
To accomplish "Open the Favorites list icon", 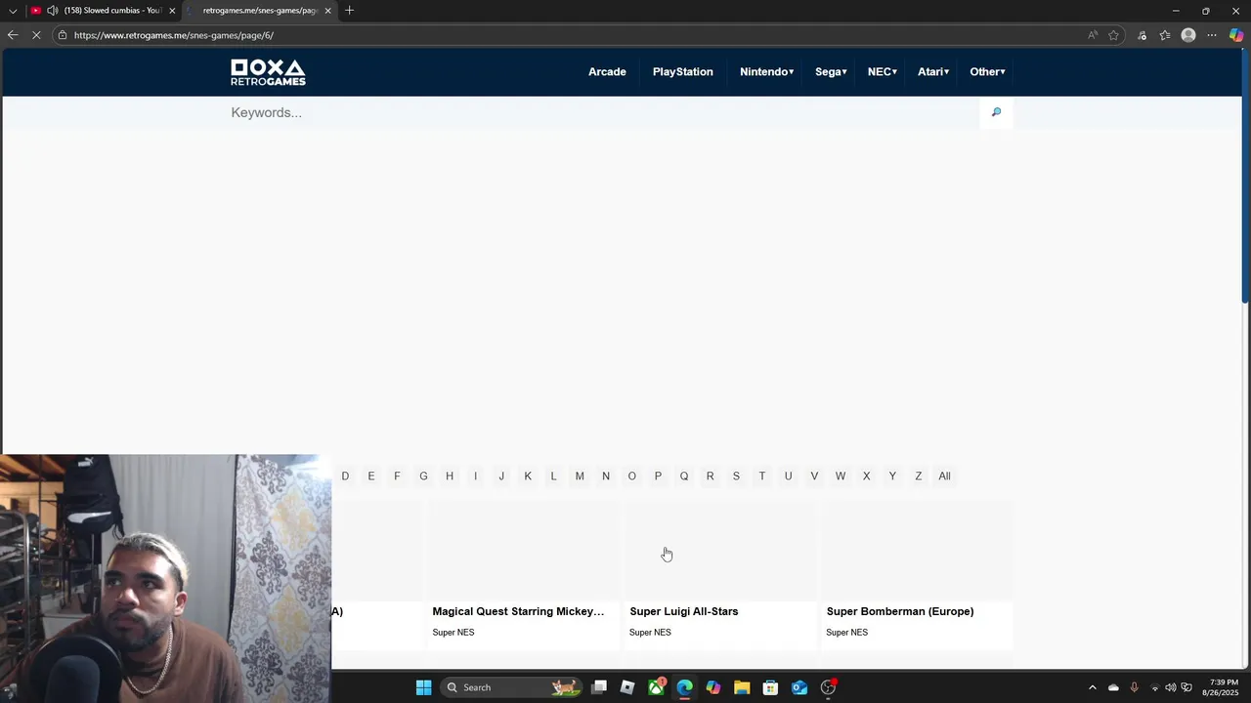I will tap(1165, 35).
